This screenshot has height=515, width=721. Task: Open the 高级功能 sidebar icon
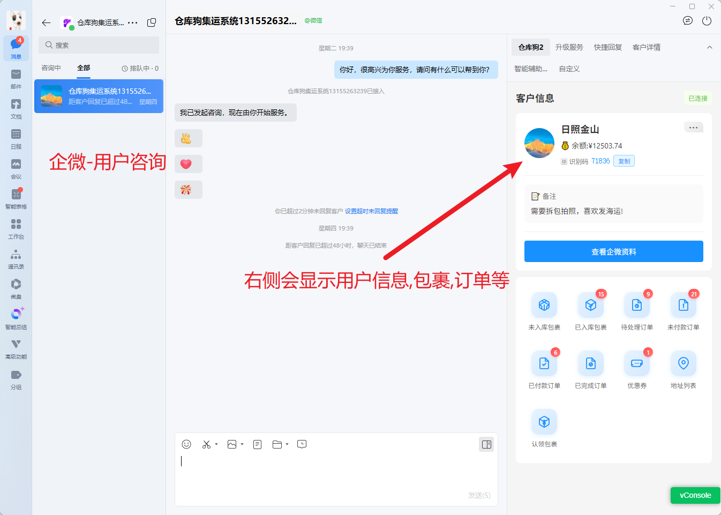16,348
